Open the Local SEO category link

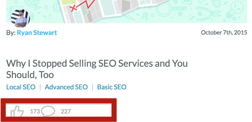[x=21, y=87]
